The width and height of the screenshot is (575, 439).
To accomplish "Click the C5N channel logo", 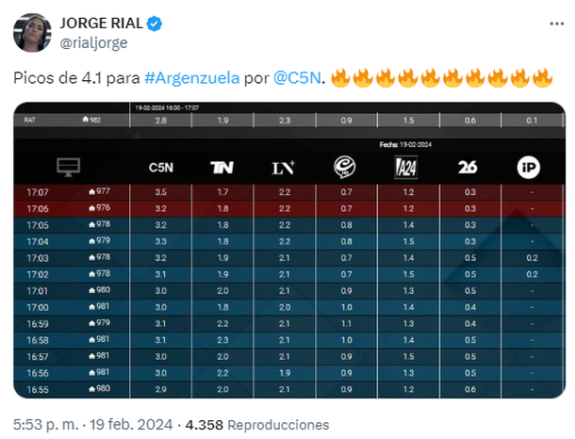I will point(160,168).
